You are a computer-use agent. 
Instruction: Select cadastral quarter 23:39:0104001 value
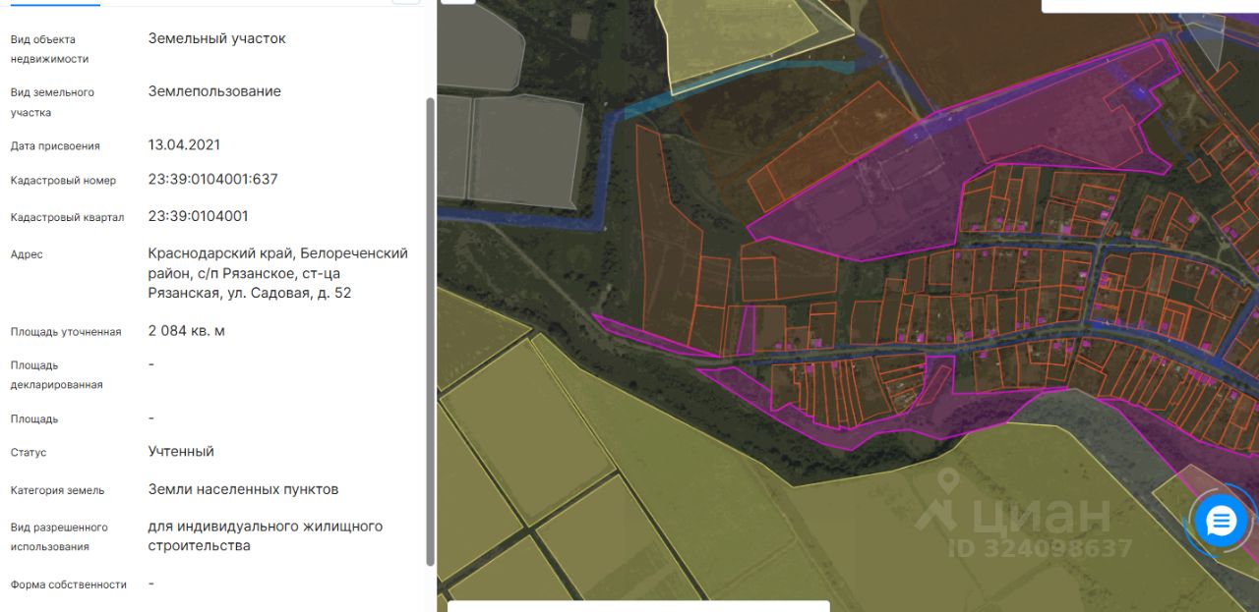[198, 216]
